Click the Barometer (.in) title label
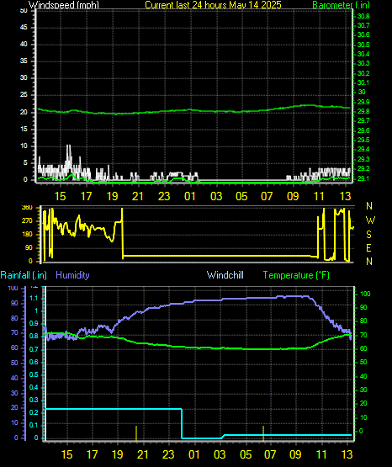The width and height of the screenshot is (392, 467). (x=341, y=5)
